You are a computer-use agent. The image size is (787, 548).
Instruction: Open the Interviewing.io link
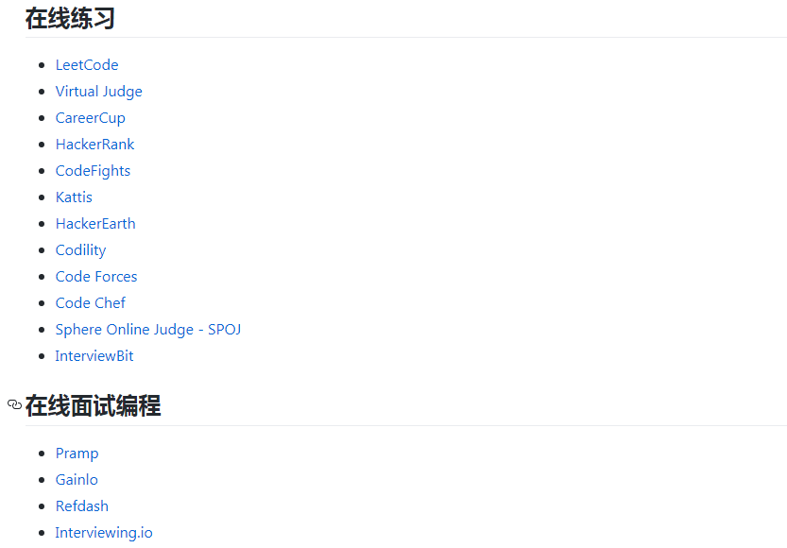(x=104, y=532)
